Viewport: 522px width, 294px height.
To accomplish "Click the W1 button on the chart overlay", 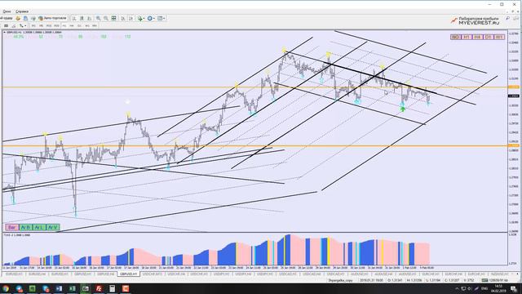I will pos(499,37).
